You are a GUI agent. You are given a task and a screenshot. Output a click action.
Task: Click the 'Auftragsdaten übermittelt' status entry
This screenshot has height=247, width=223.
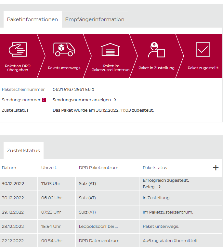[170, 241]
